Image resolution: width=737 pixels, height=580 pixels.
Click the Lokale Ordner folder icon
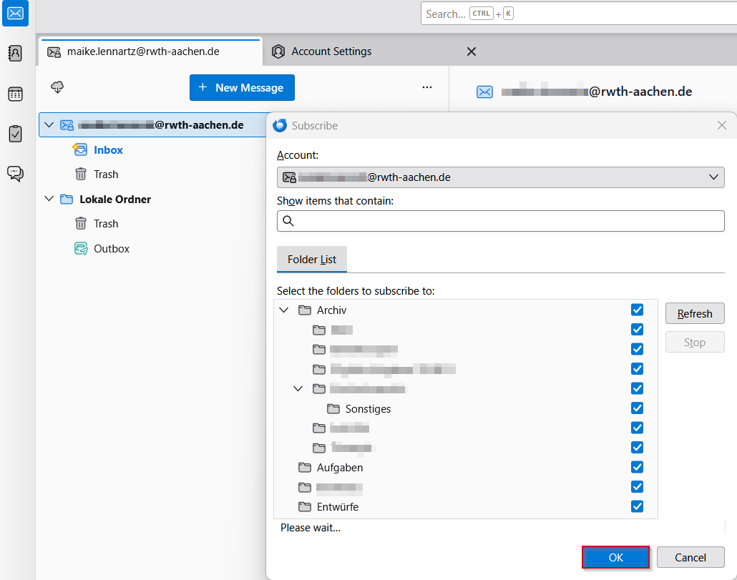[67, 199]
